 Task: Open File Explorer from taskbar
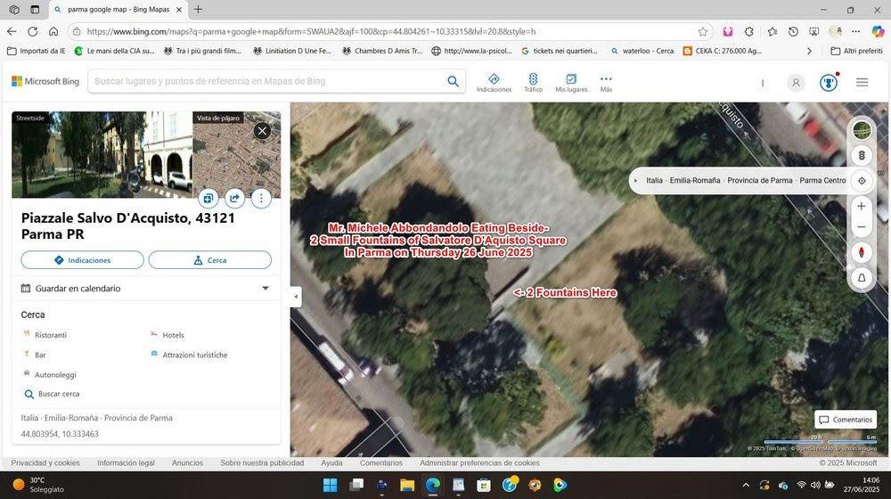click(407, 485)
